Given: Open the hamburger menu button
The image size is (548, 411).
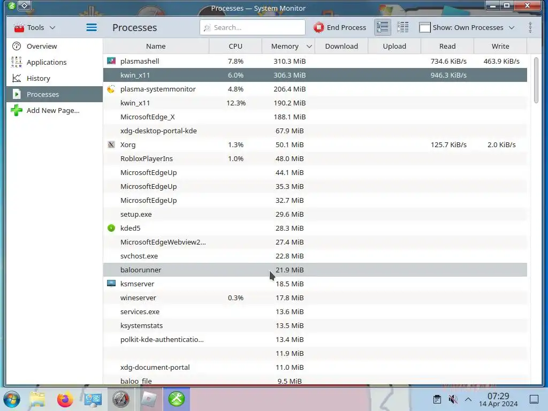Looking at the screenshot, I should click(92, 27).
